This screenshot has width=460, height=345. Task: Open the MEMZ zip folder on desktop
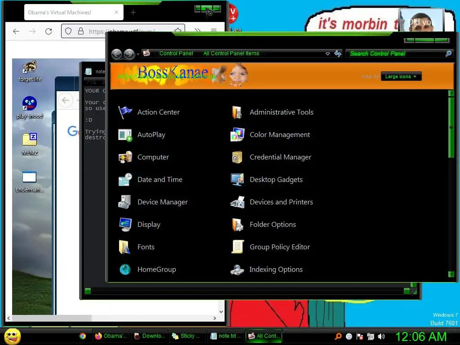point(30,144)
